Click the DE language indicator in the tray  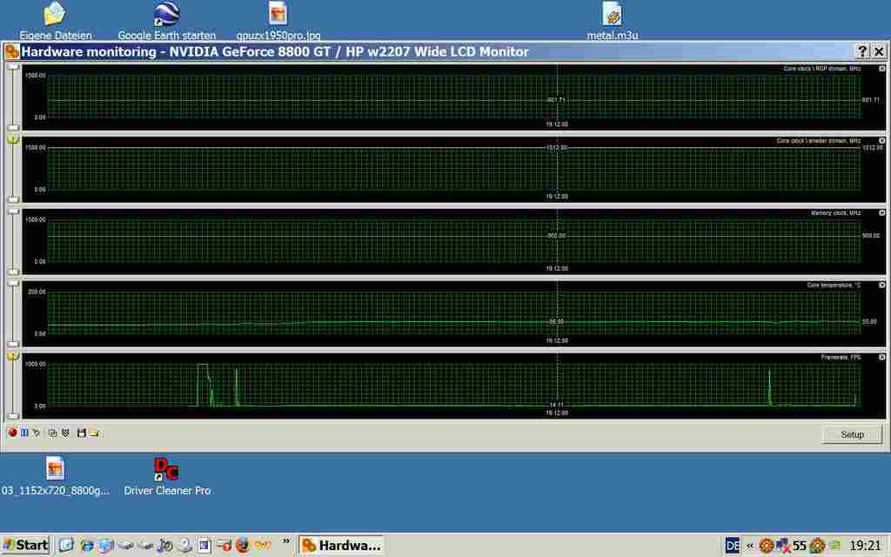pos(732,546)
